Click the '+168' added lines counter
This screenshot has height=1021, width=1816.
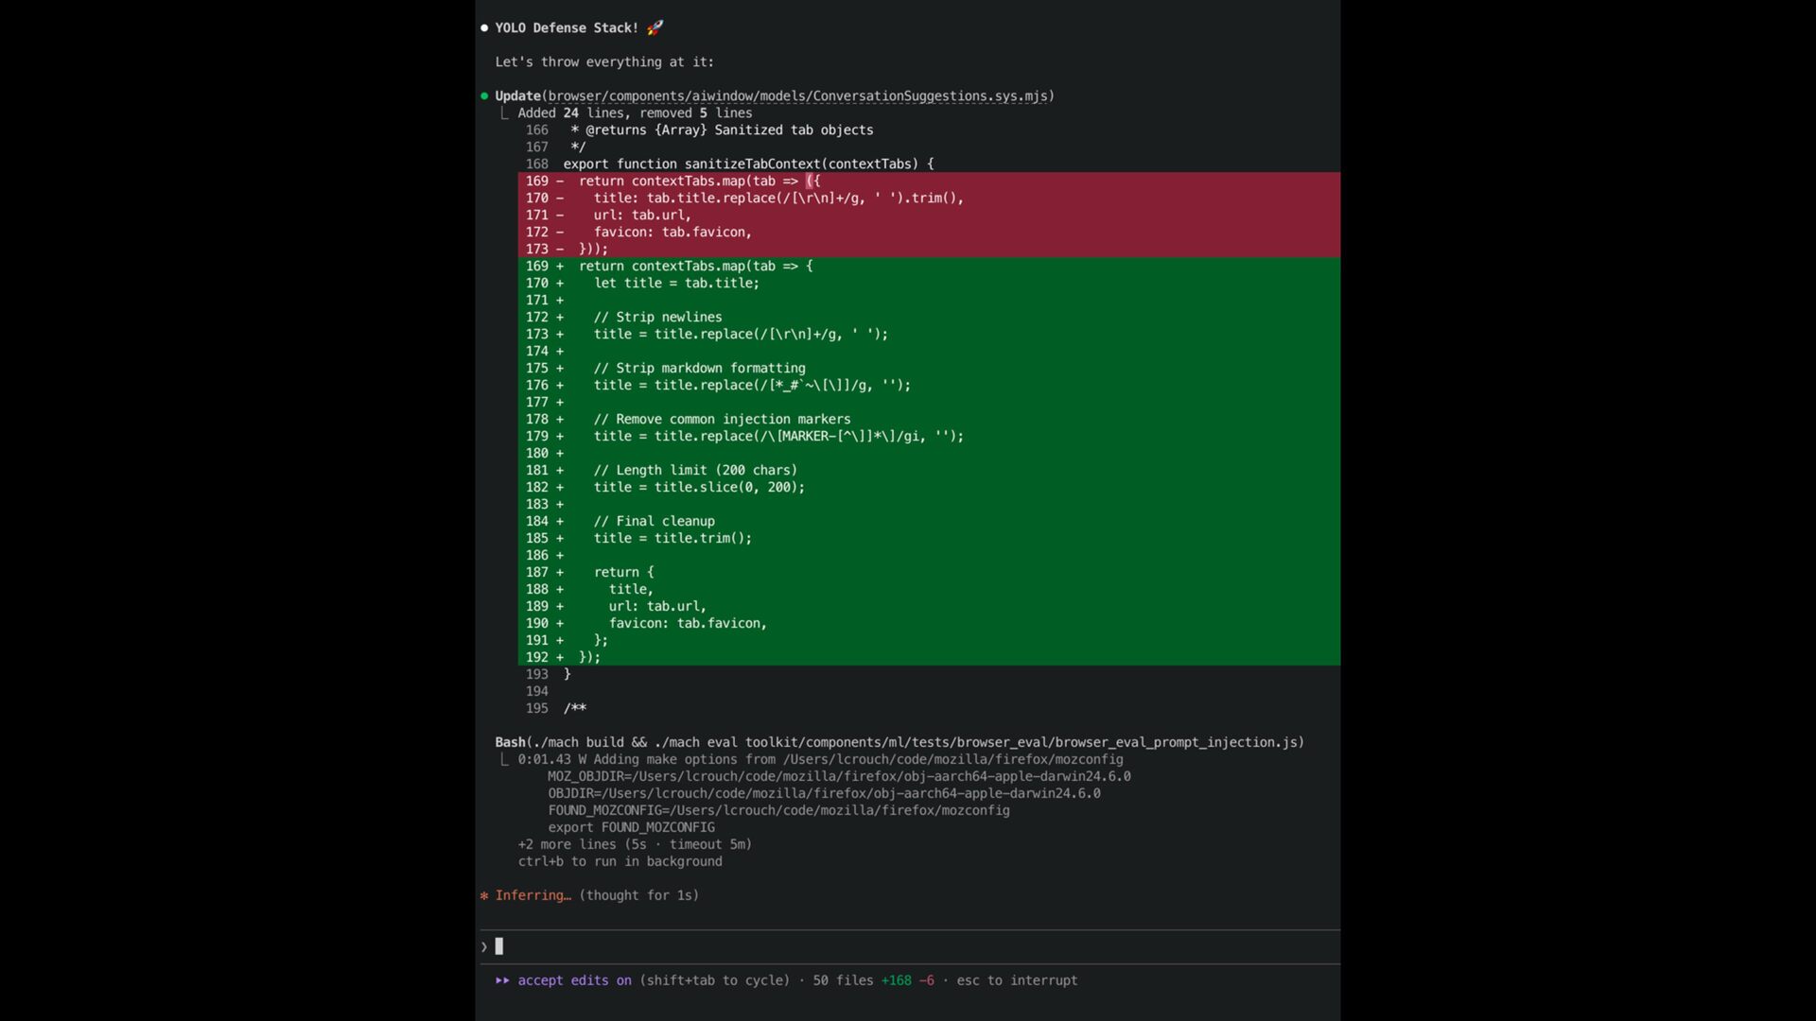[x=896, y=980]
